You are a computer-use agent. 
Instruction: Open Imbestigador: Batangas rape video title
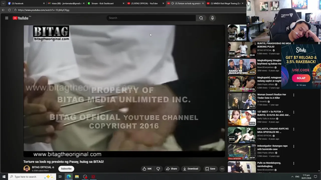[x=272, y=147]
